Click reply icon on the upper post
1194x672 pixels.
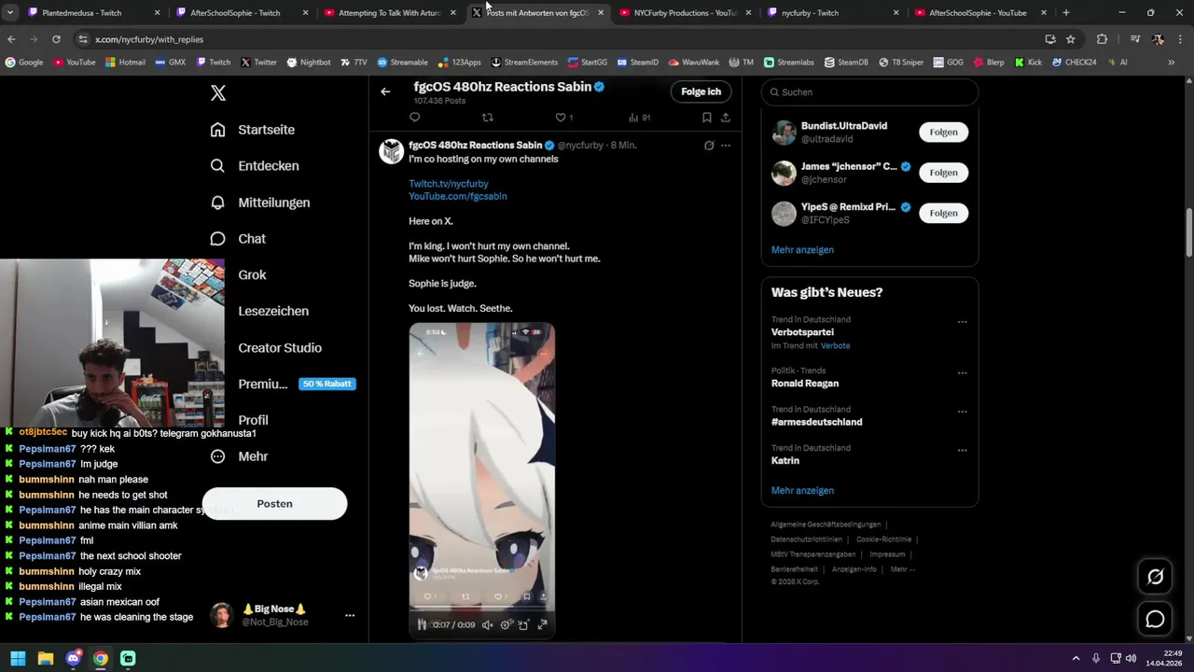[415, 118]
